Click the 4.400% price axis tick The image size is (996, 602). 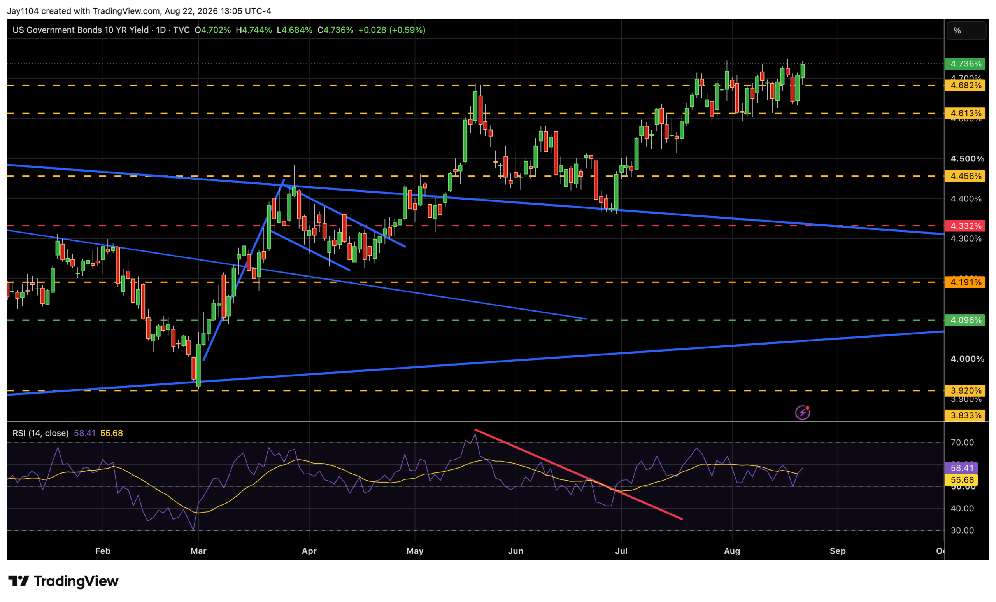tap(966, 199)
